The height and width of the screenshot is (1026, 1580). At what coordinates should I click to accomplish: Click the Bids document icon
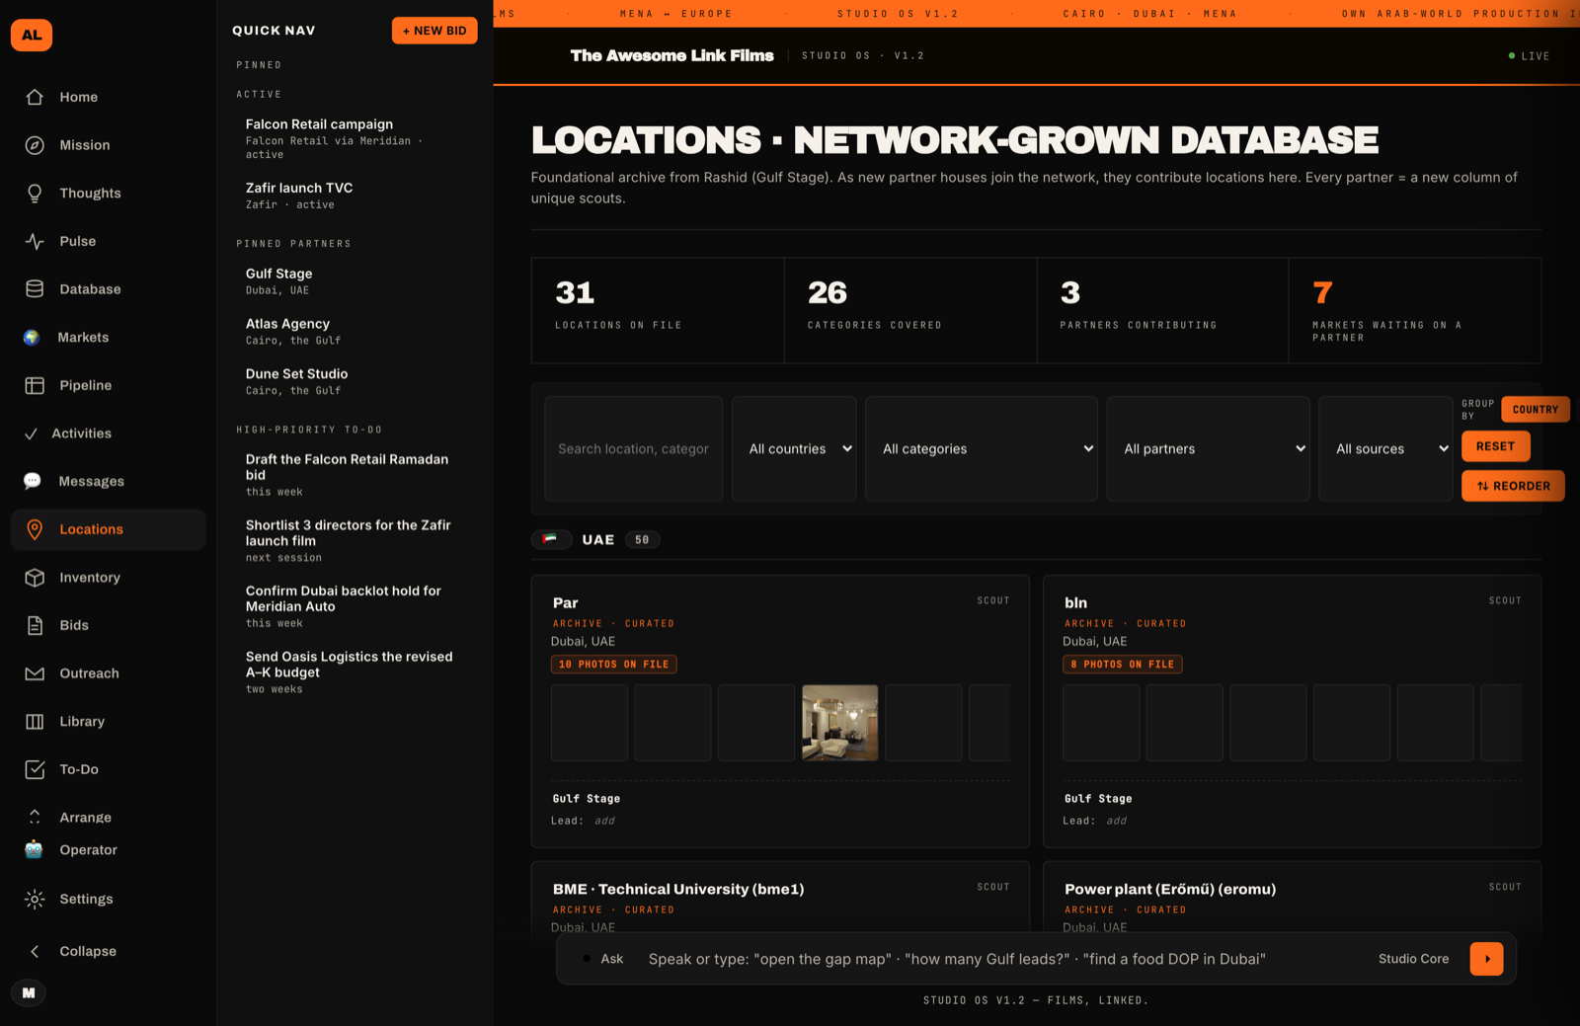click(35, 625)
